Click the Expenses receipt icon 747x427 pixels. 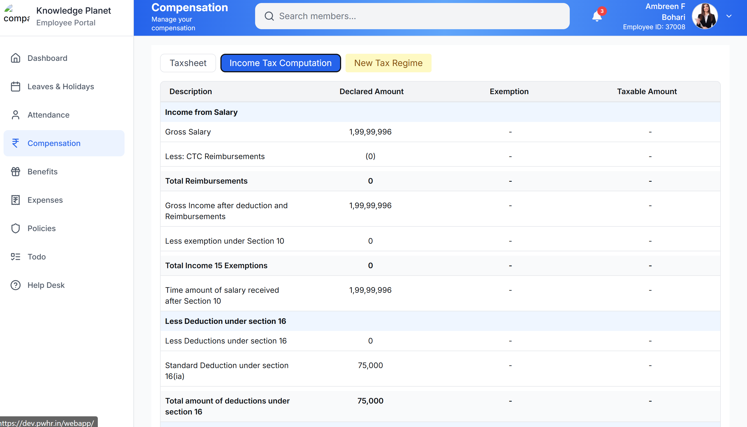pyautogui.click(x=16, y=200)
